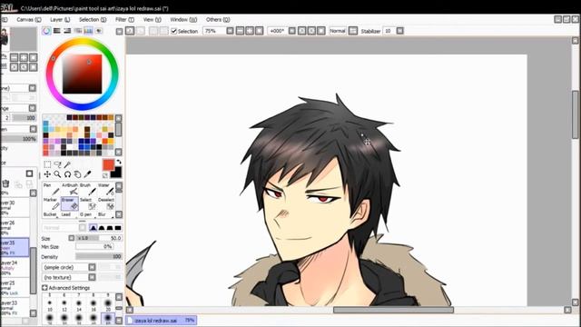Click the transparent color toggle icon
This screenshot has width=581, height=327.
coord(105,175)
